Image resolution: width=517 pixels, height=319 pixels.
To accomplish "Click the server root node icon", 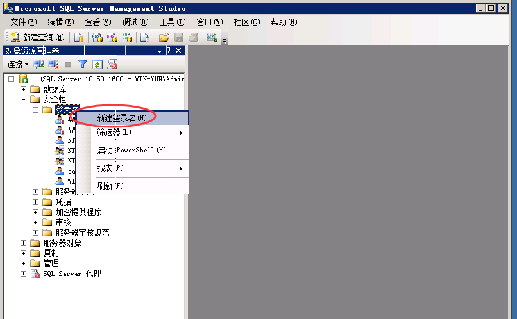I will point(23,79).
